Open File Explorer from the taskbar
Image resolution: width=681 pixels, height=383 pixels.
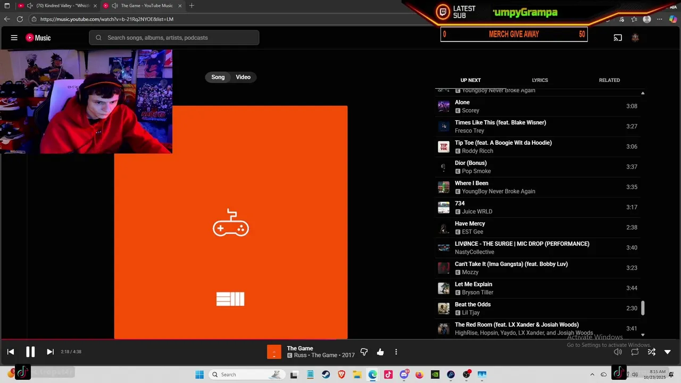click(357, 374)
